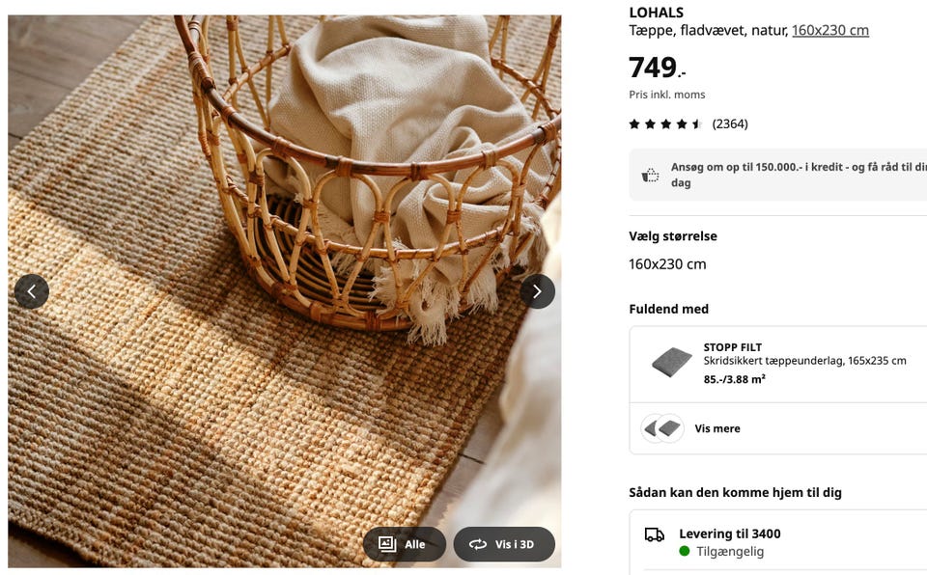Advance to the next product image
Screen dimensions: 927x575
537,291
